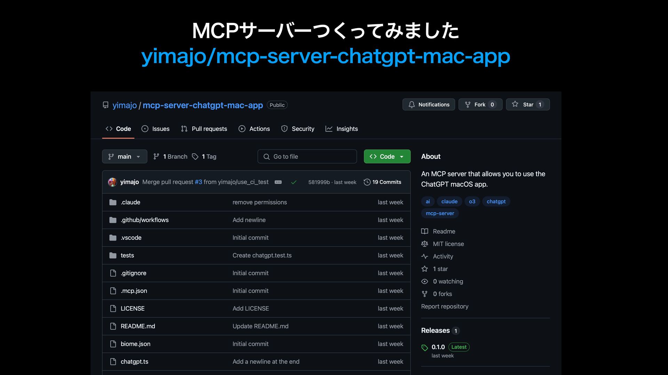Focus the Go to file search field
This screenshot has height=375, width=668.
(x=307, y=157)
